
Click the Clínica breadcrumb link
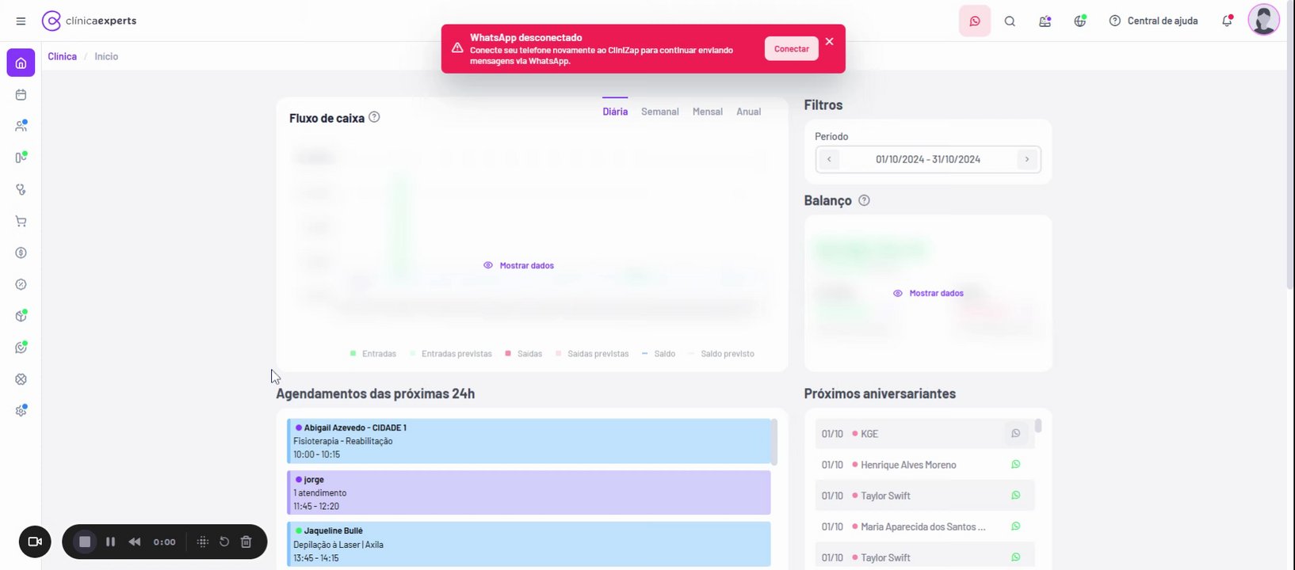(x=62, y=56)
